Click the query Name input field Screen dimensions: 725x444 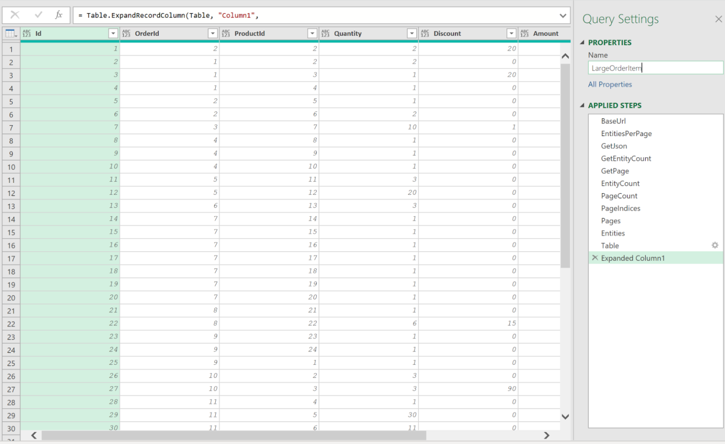pyautogui.click(x=656, y=68)
